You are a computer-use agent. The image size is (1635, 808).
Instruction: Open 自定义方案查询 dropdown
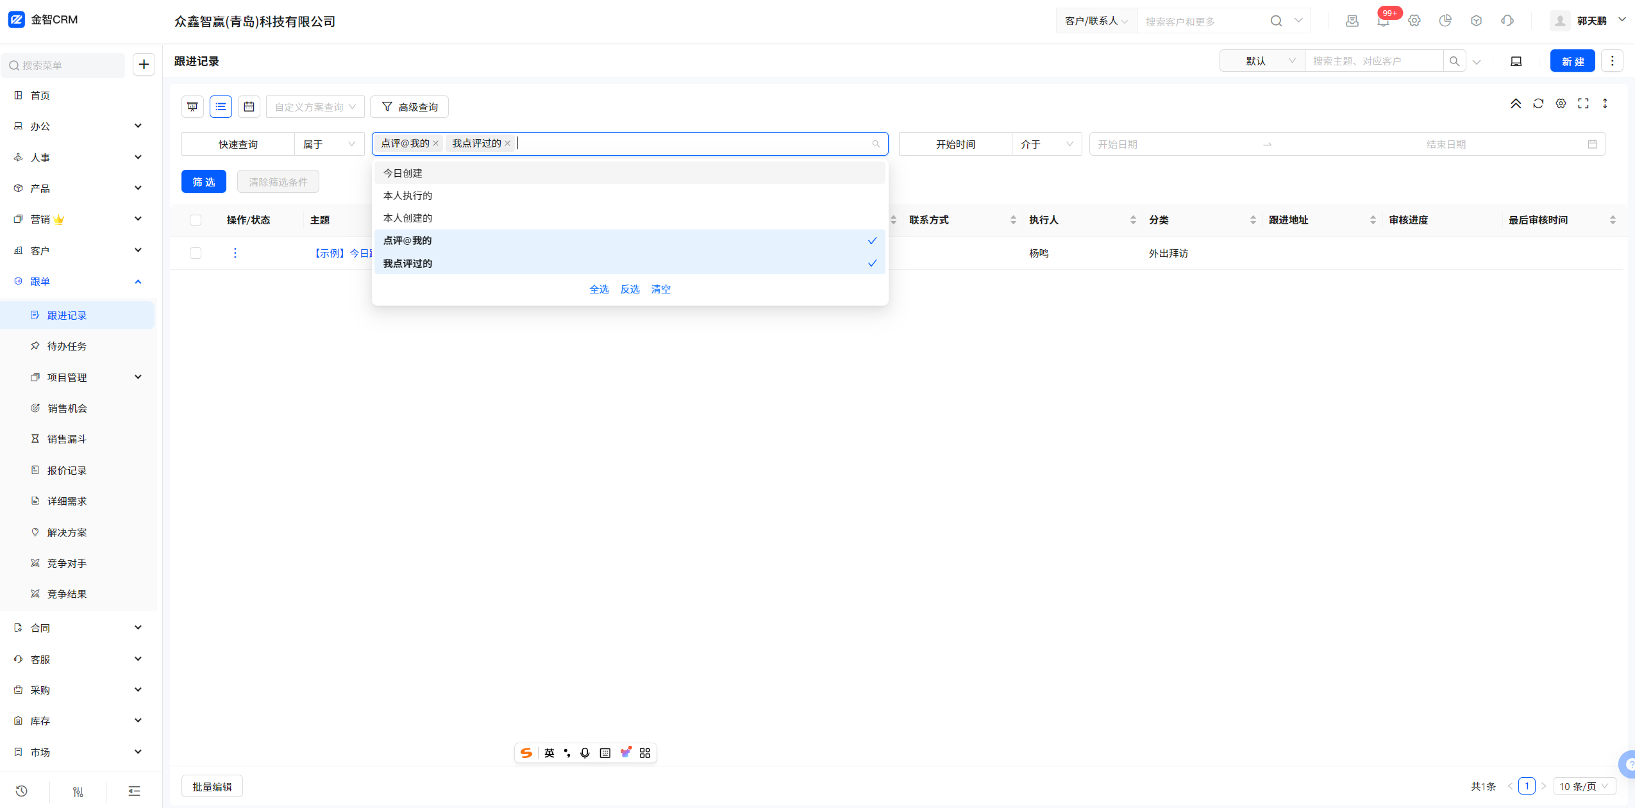315,107
